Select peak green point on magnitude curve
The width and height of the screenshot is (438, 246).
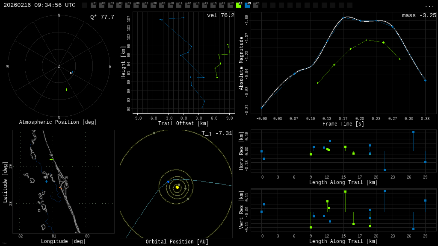click(x=367, y=40)
